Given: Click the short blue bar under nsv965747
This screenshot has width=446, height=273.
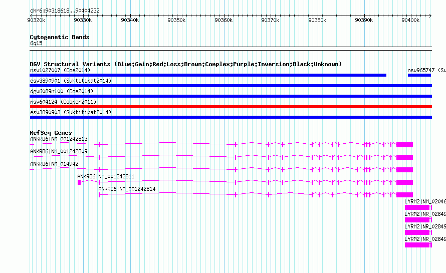Looking at the screenshot, I should click(419, 75).
